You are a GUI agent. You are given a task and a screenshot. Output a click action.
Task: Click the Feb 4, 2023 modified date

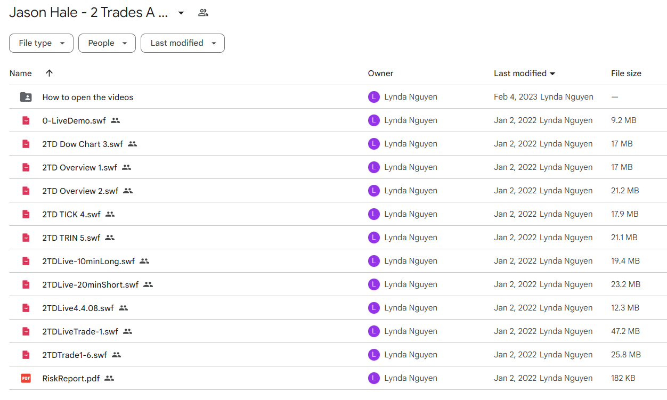[x=515, y=97]
